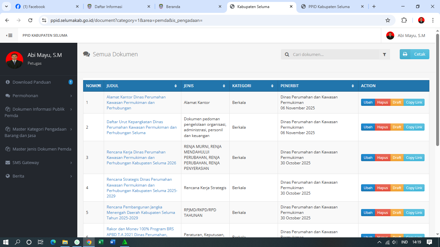This screenshot has width=440, height=247.
Task: Open Excel from the Windows taskbar
Action: pos(100,242)
